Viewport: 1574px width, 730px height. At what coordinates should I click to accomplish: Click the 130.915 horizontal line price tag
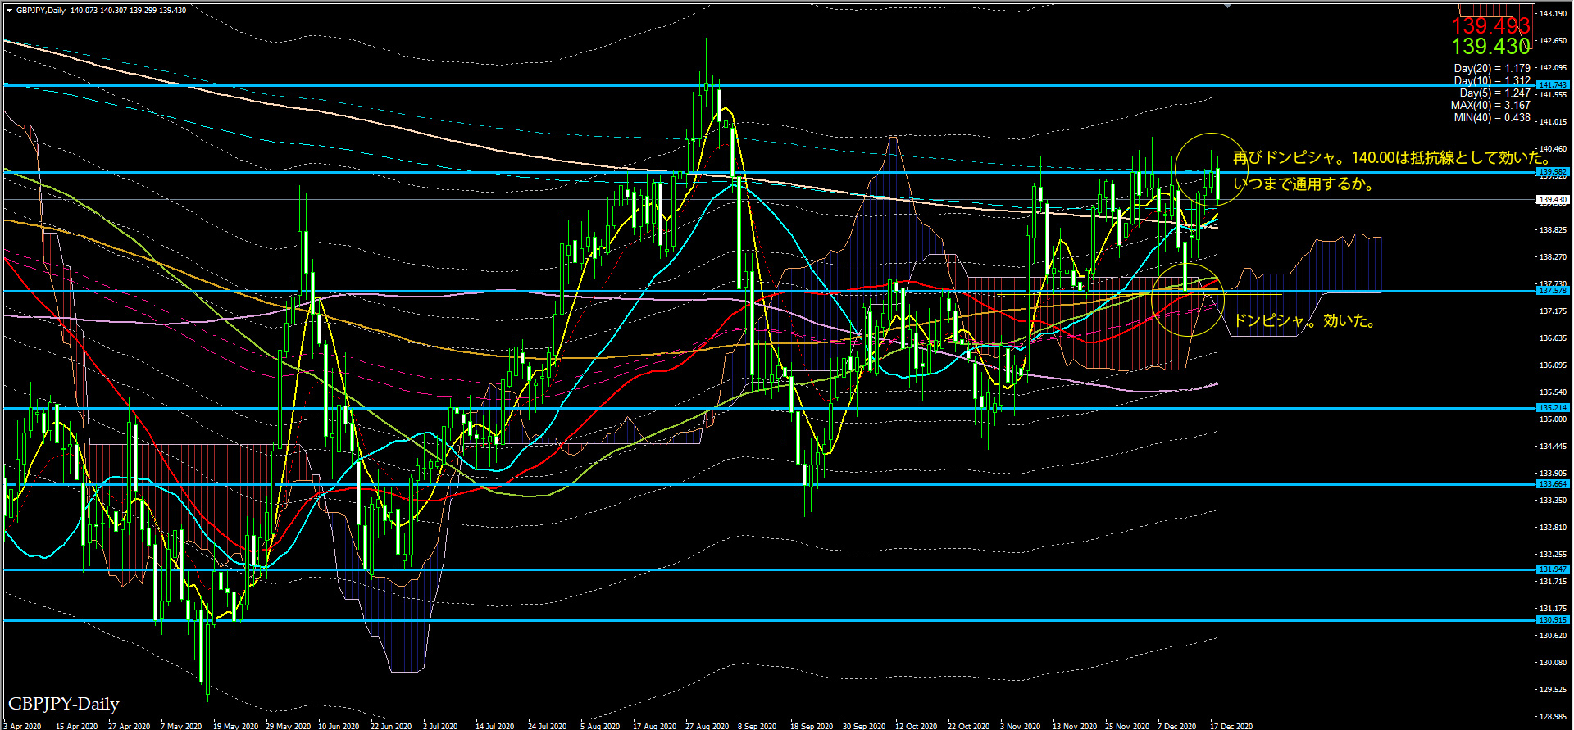coord(1553,620)
